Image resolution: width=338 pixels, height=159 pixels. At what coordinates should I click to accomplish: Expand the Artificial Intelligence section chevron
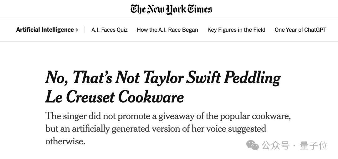pyautogui.click(x=77, y=30)
